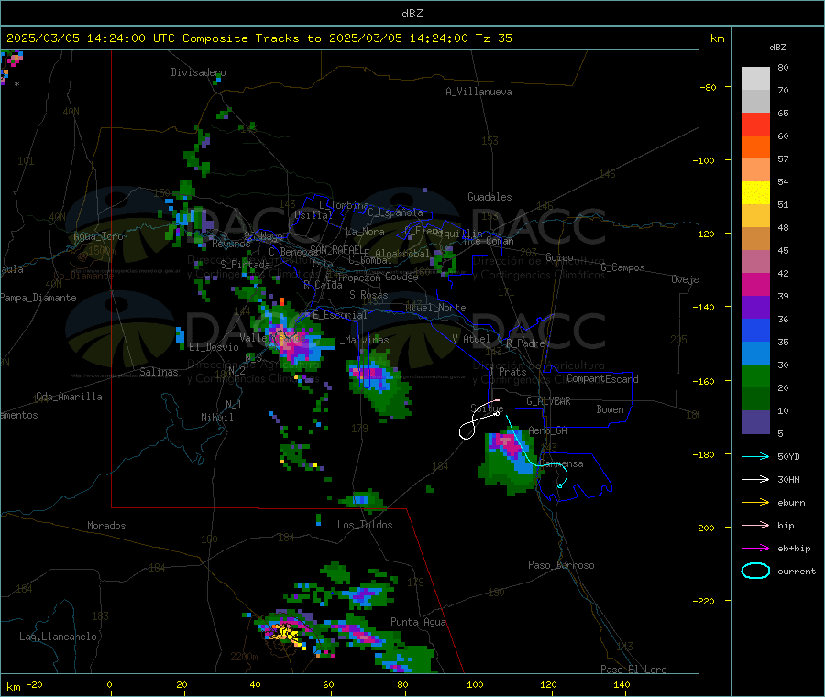Click the 'Los_Toldos' place label
The image size is (825, 697).
365,525
